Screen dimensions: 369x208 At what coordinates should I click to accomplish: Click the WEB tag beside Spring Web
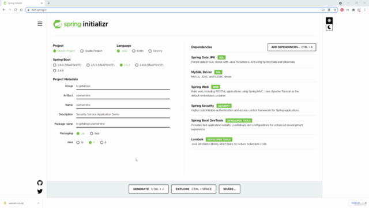[x=216, y=87]
